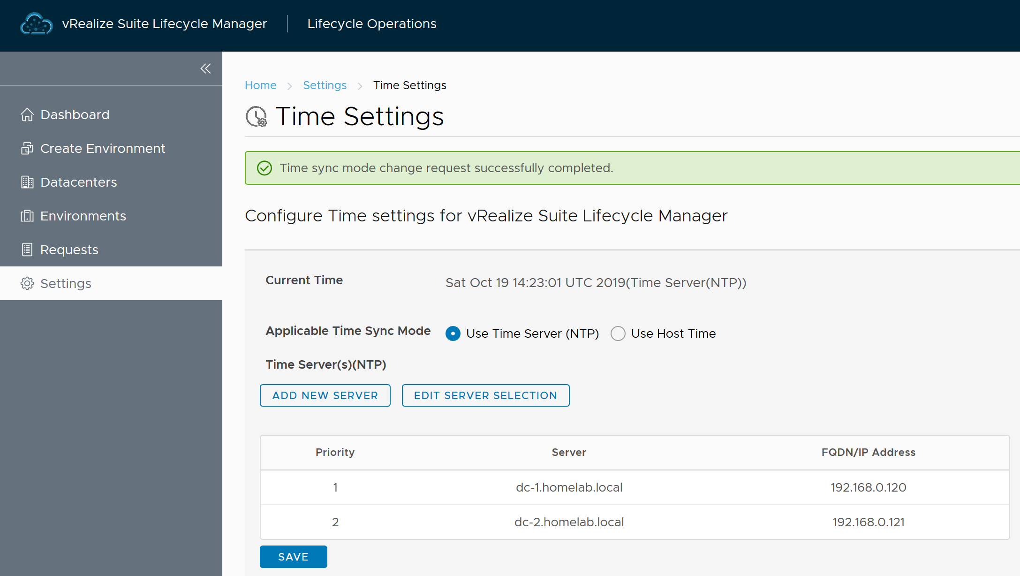The height and width of the screenshot is (576, 1020).
Task: Click the Server column header
Action: pyautogui.click(x=569, y=452)
